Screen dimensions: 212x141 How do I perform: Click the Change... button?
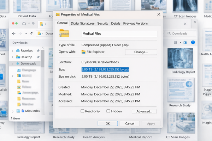click(141, 52)
